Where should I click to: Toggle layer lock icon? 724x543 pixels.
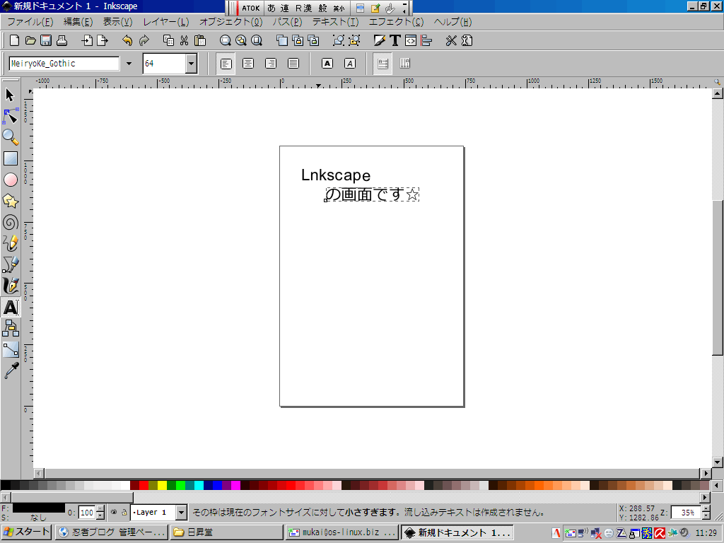coord(124,512)
